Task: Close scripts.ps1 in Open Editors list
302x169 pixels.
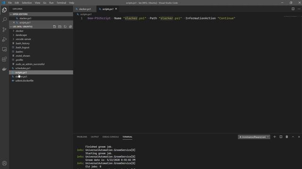Action: click(x=14, y=23)
